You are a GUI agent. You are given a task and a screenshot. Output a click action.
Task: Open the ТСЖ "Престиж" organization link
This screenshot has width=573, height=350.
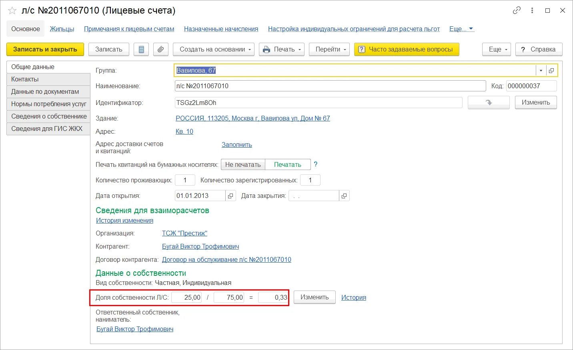point(184,233)
